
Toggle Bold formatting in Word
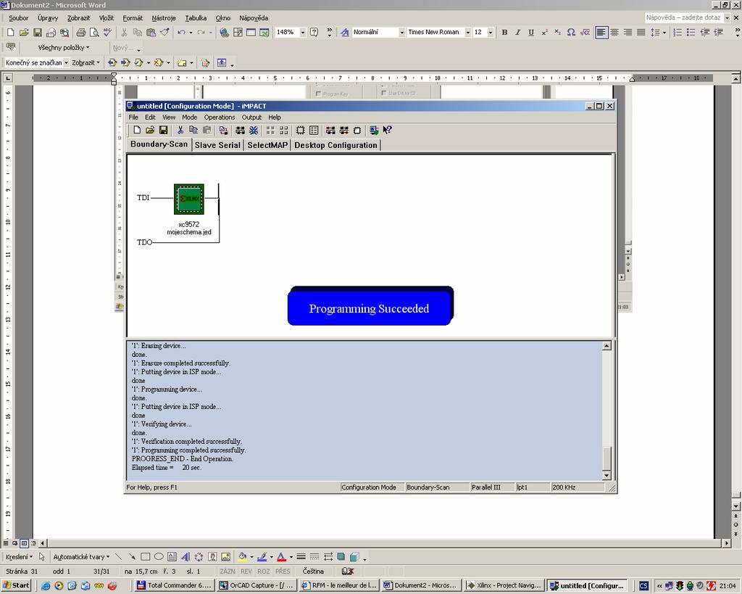[x=504, y=32]
